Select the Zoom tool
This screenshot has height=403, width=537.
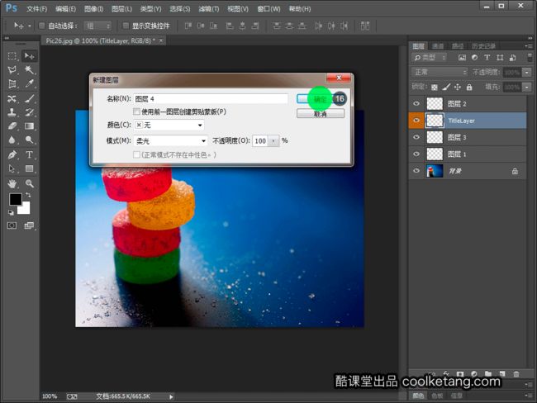click(30, 184)
